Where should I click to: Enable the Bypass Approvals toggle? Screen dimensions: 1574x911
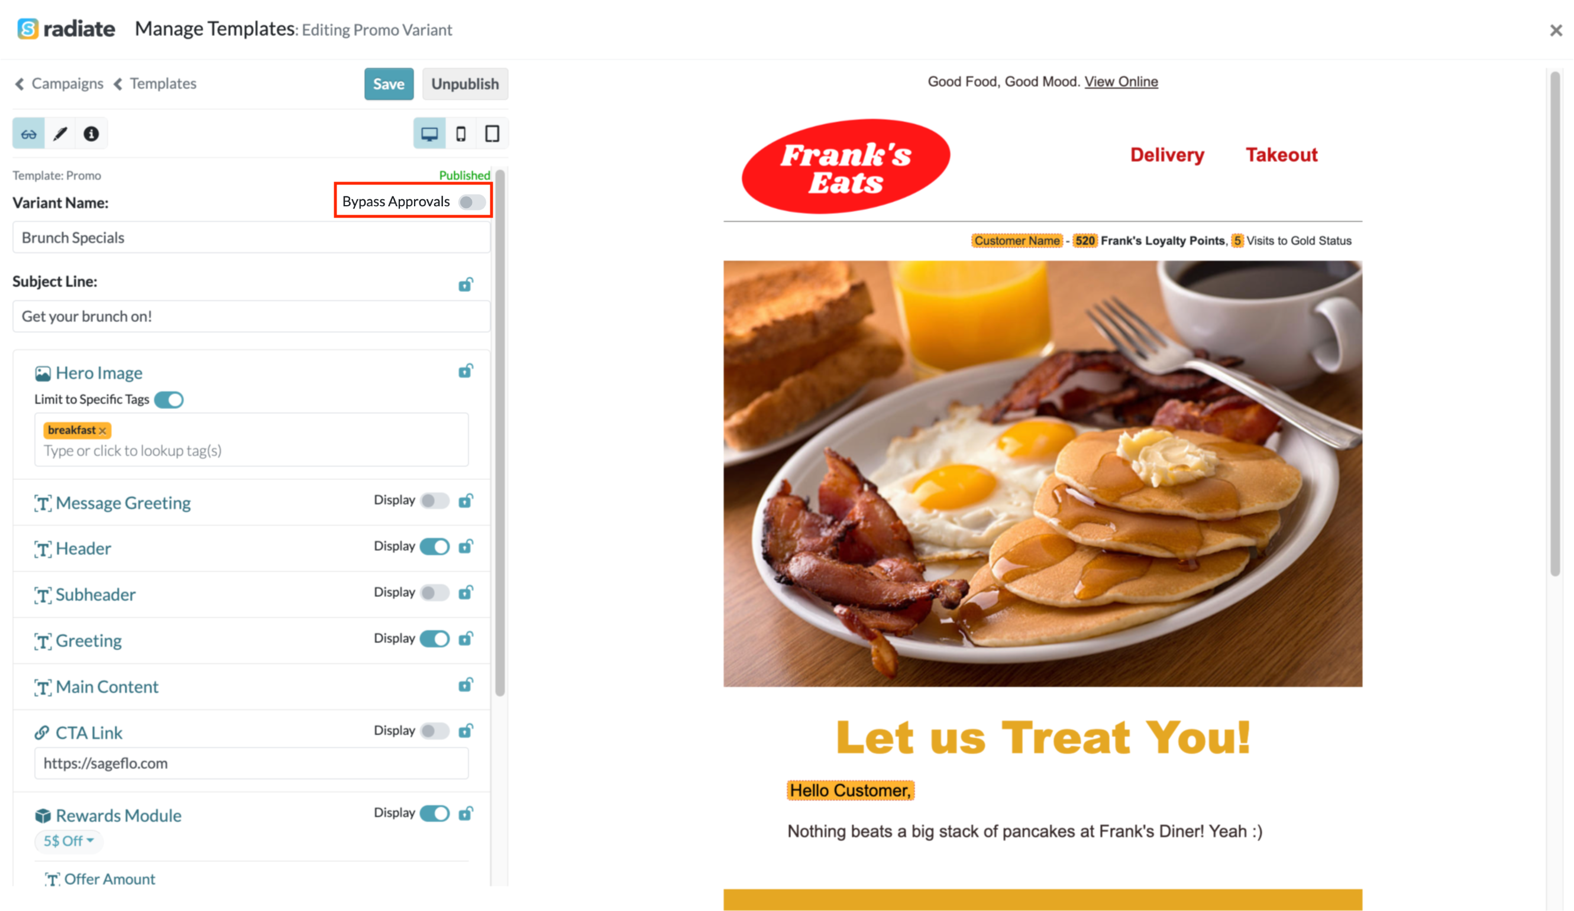tap(472, 202)
